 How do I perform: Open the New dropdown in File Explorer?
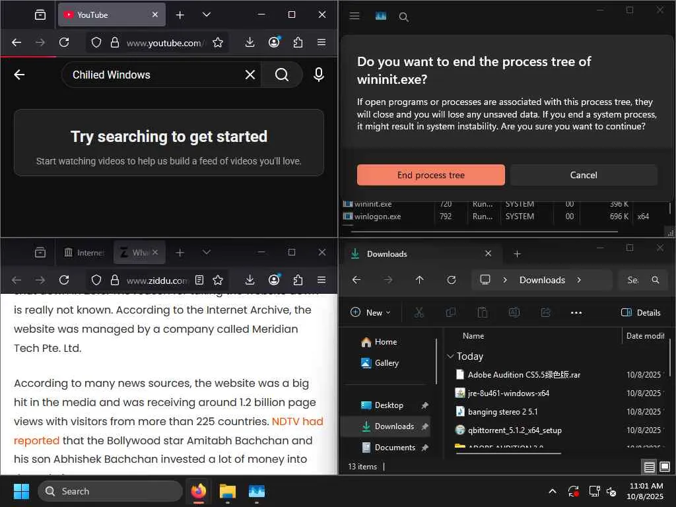coord(371,312)
